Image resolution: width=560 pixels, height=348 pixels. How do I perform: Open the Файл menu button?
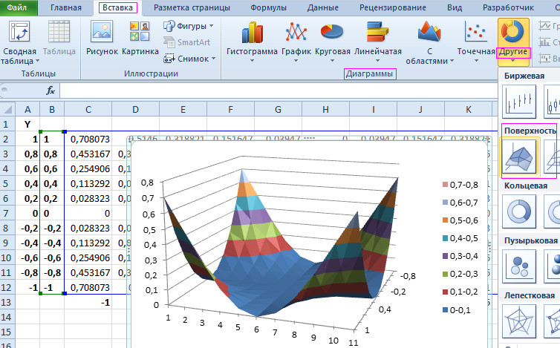[22, 7]
